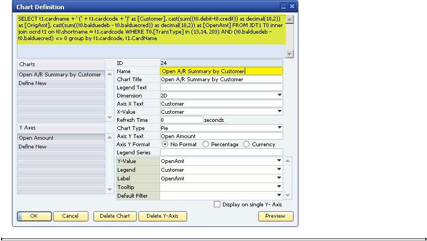
Task: Click the Delete Chart button
Action: (x=115, y=216)
